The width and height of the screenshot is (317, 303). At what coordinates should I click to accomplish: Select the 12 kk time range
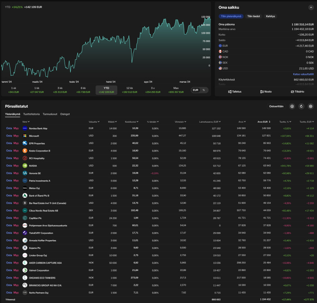point(130,90)
